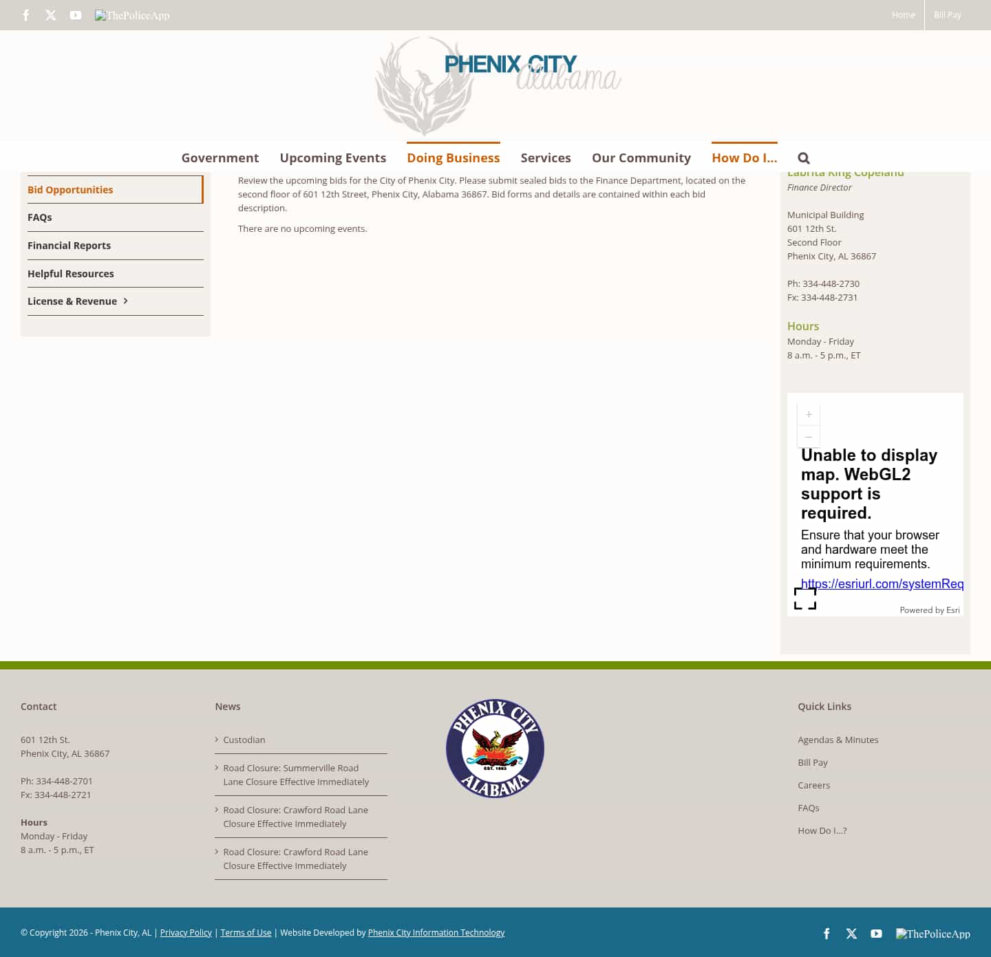
Task: Open the Government menu
Action: click(220, 158)
